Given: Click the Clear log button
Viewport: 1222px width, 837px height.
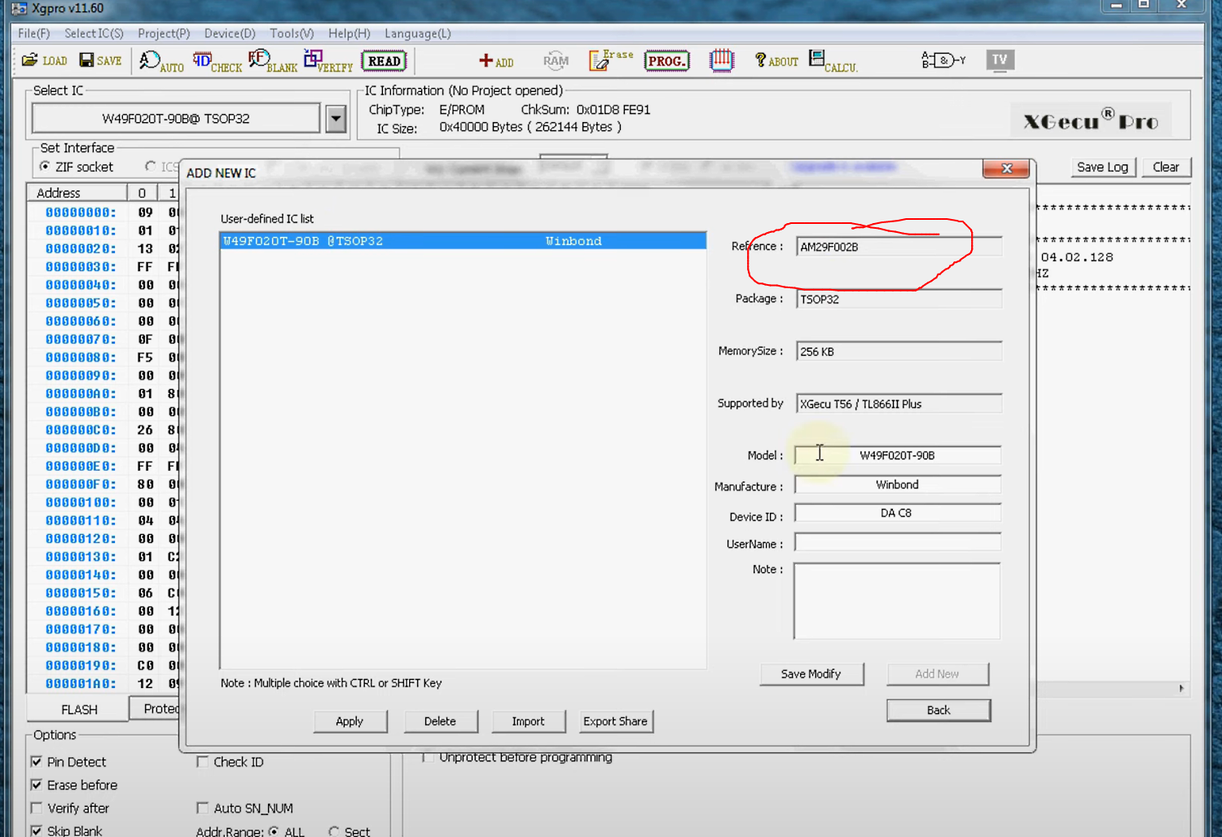Looking at the screenshot, I should coord(1166,167).
